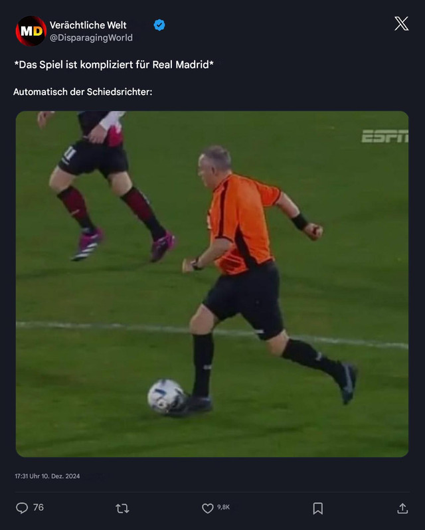This screenshot has width=425, height=530.
Task: Open the share arrow icon
Action: [x=402, y=508]
